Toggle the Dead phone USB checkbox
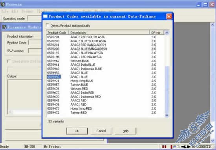Viewport: 216px width, 150px height. coord(9,61)
